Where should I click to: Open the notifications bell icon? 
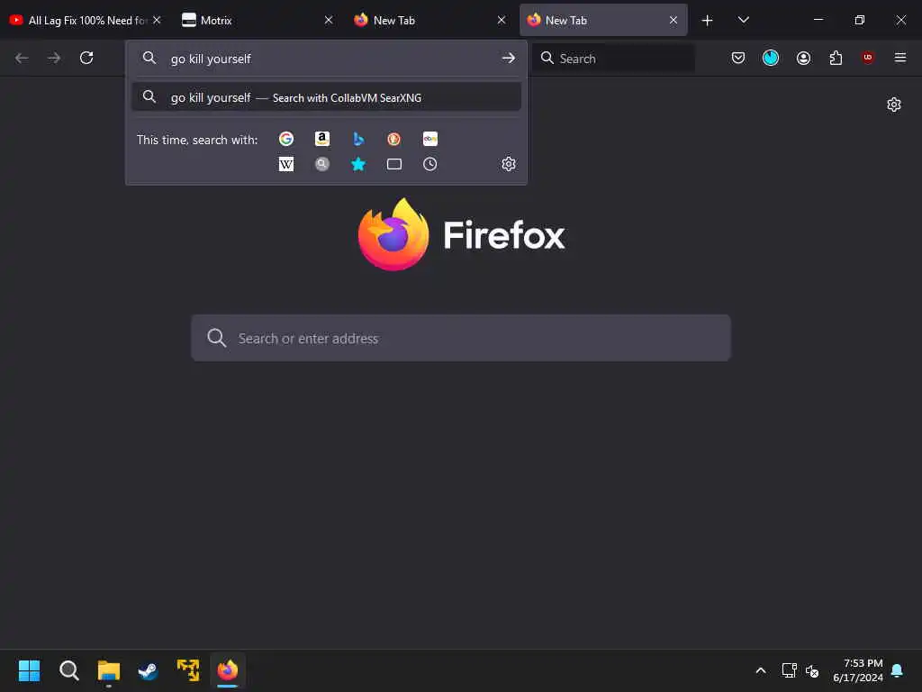(x=897, y=670)
